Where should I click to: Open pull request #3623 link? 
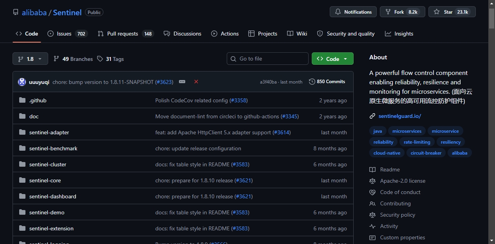coord(164,82)
